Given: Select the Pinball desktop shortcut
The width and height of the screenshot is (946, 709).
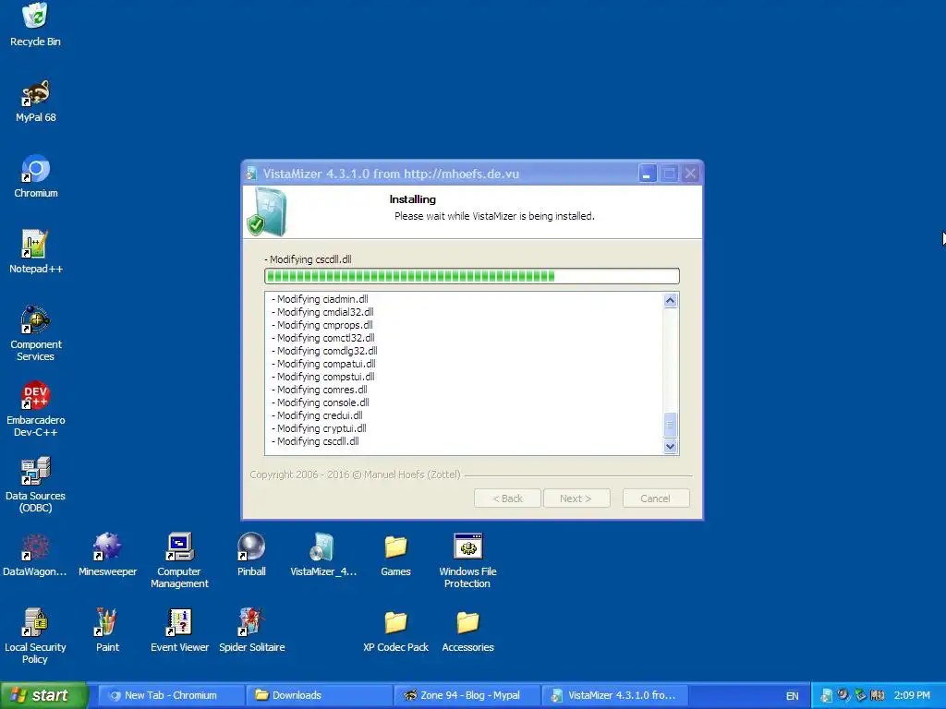Looking at the screenshot, I should tap(251, 555).
